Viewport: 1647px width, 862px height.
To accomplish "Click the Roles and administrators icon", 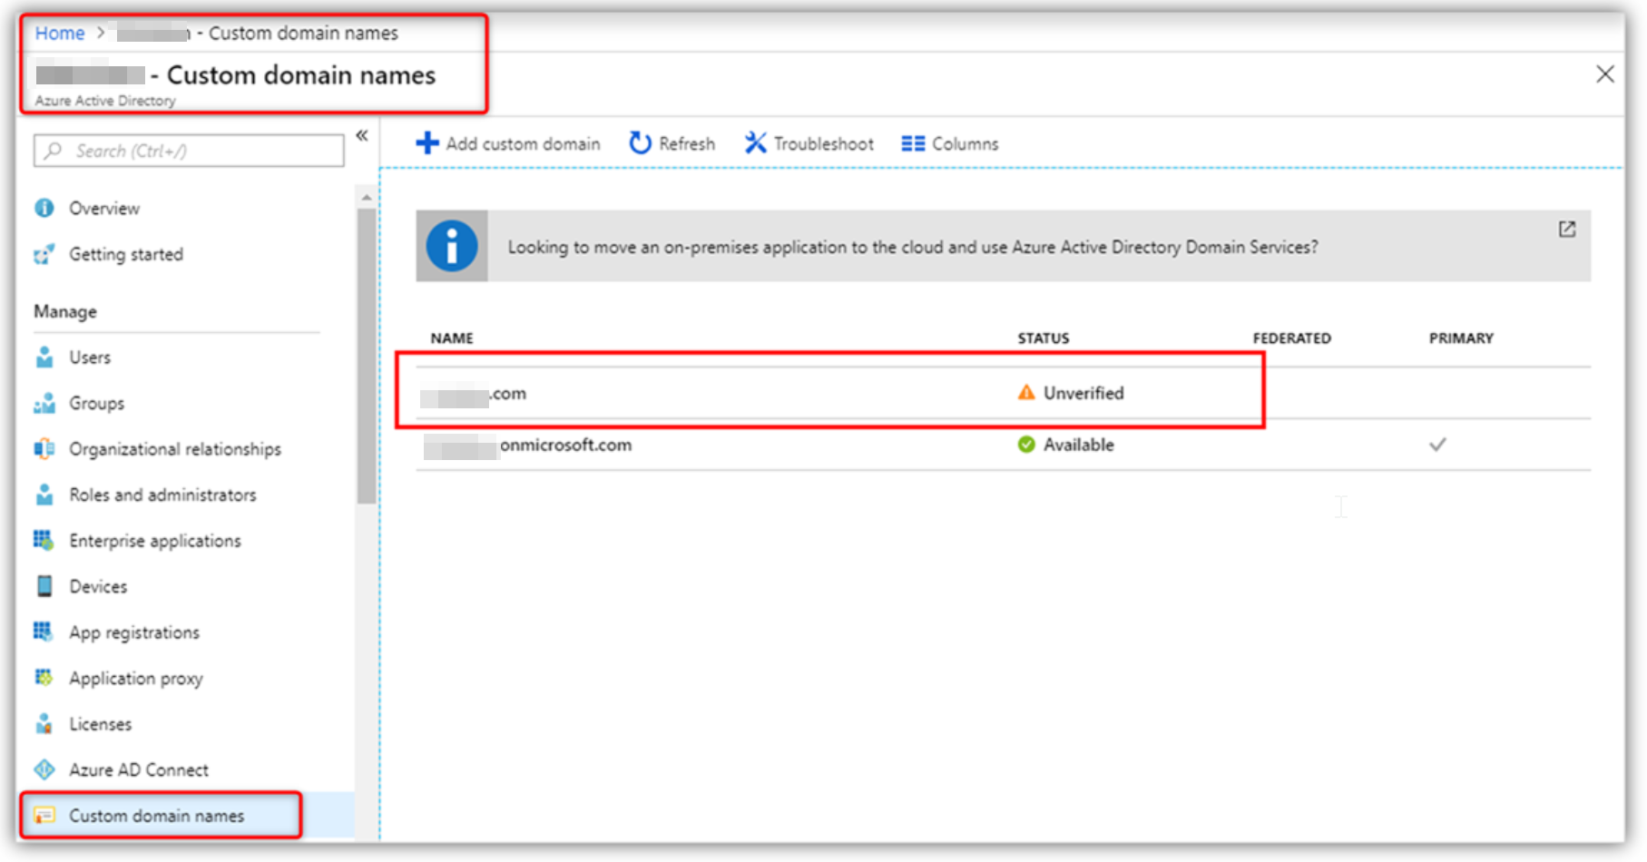I will (x=44, y=495).
